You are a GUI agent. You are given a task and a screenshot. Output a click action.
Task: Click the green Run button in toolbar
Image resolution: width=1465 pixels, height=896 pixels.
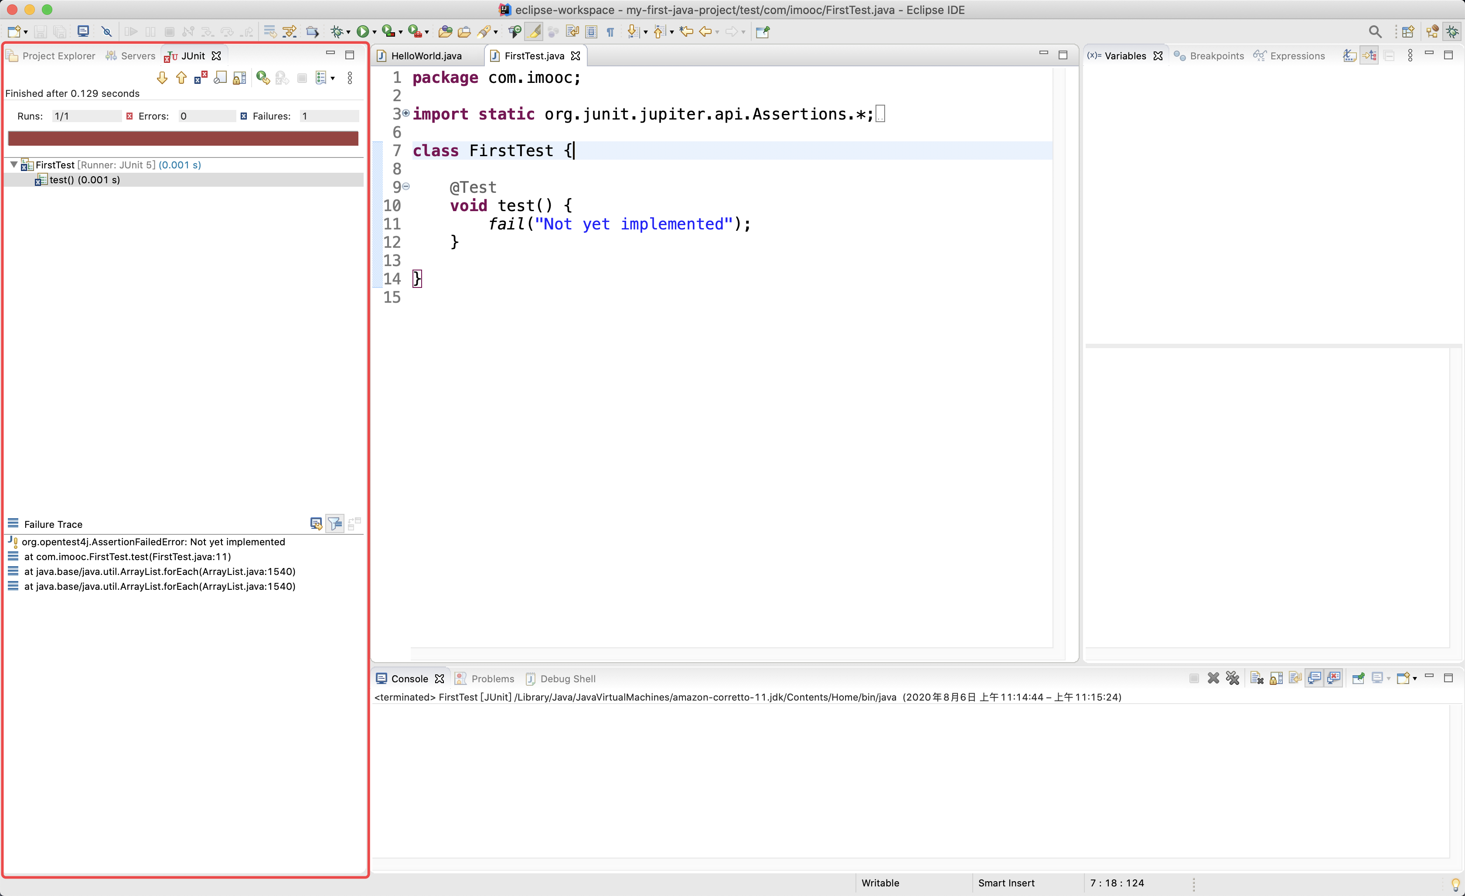click(362, 32)
